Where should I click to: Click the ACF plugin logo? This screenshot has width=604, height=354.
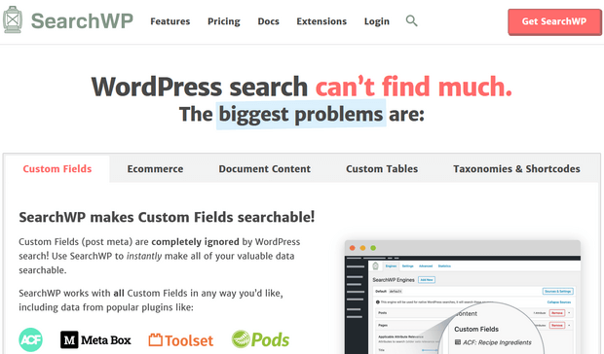point(30,339)
